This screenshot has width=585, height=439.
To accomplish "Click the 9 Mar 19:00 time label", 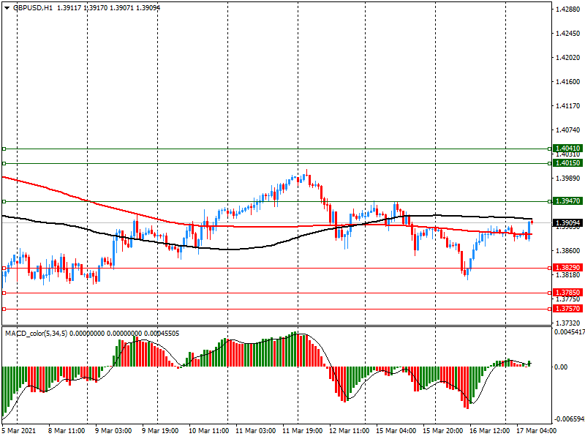I will tap(160, 431).
